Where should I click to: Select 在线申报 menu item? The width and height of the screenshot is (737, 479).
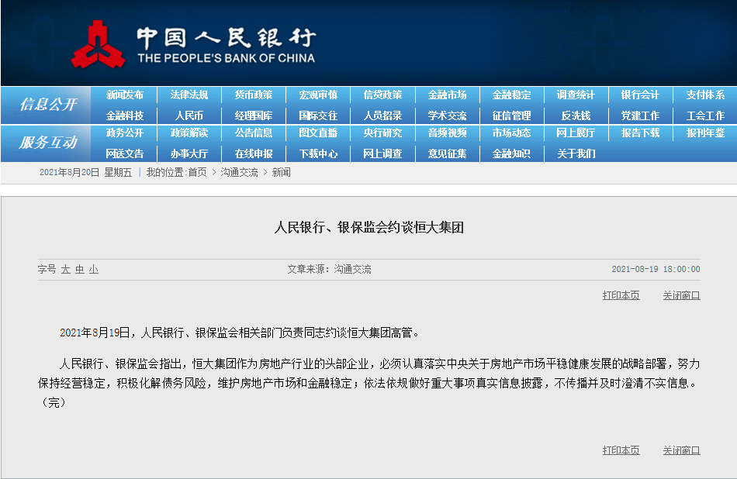254,153
